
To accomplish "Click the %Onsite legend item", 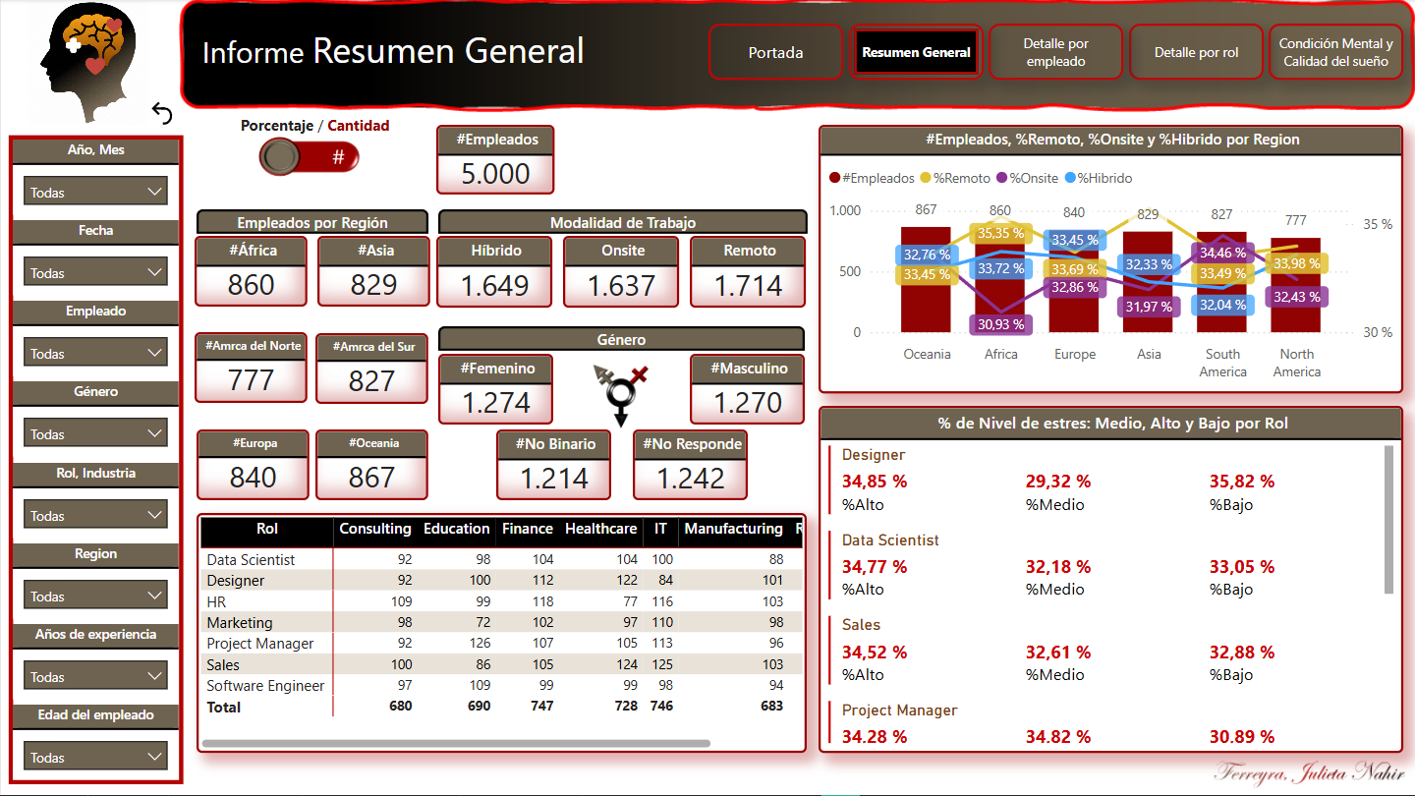I will (1028, 178).
